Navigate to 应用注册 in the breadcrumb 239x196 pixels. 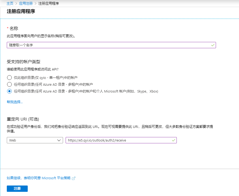point(26,3)
